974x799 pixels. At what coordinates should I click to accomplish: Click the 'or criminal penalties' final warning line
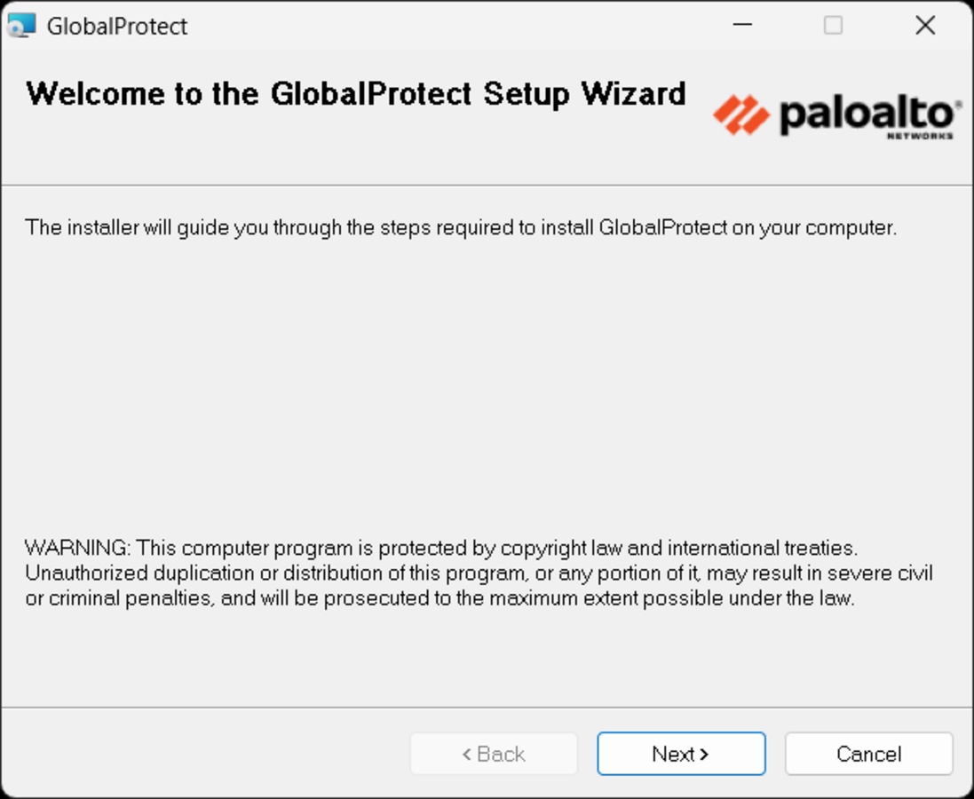(439, 598)
